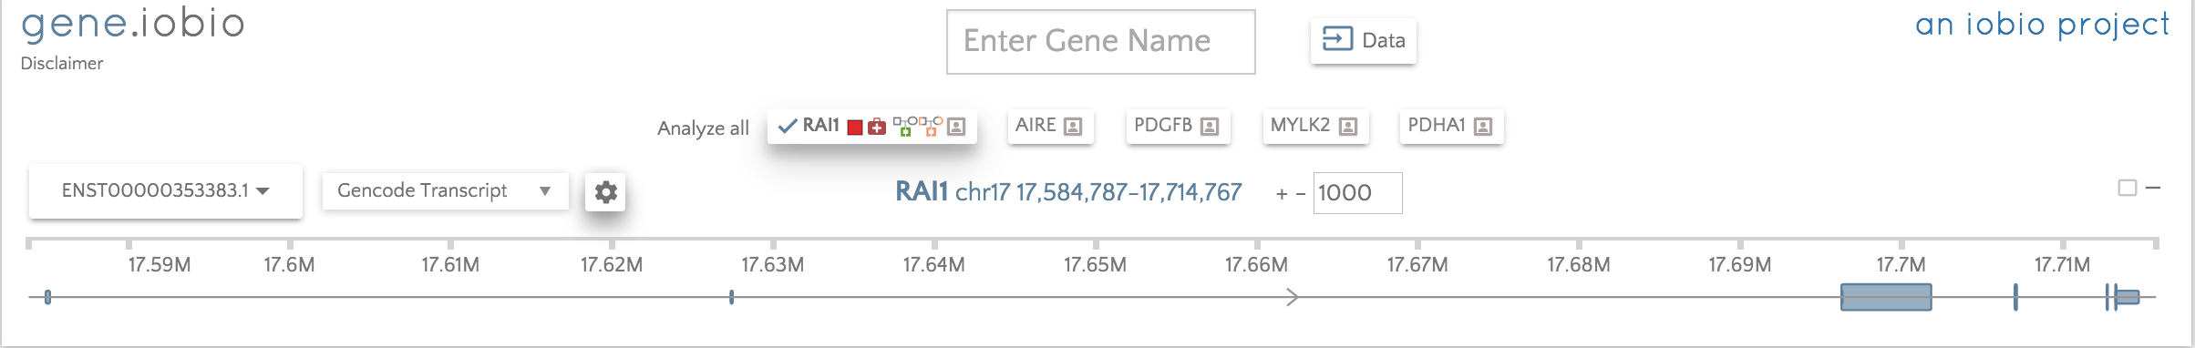Click the red square impact icon on RAI1
The image size is (2195, 348).
(854, 128)
